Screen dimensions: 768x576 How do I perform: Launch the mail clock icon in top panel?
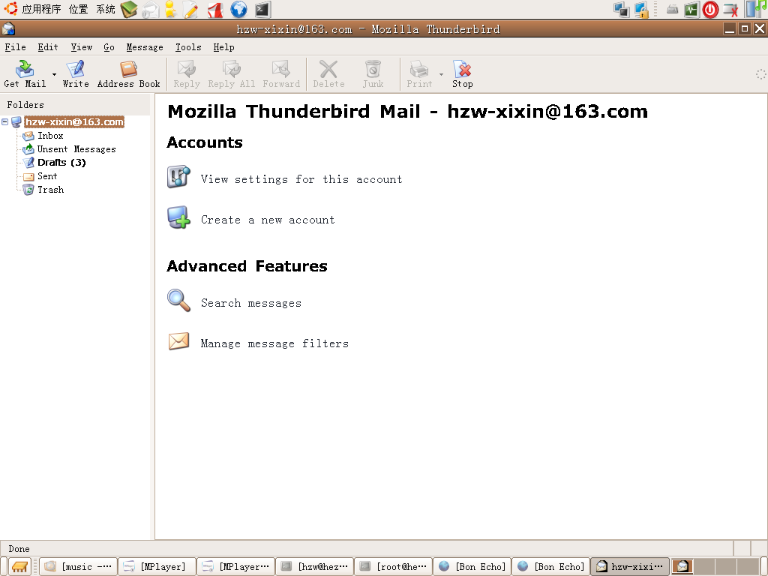150,10
